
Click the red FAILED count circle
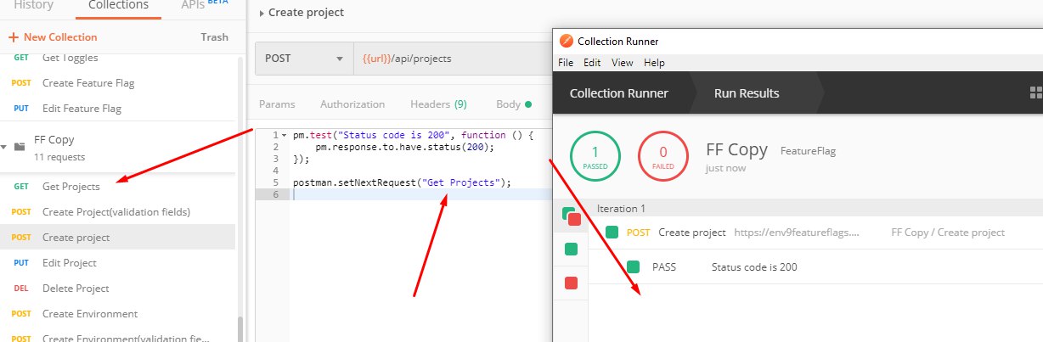click(663, 155)
